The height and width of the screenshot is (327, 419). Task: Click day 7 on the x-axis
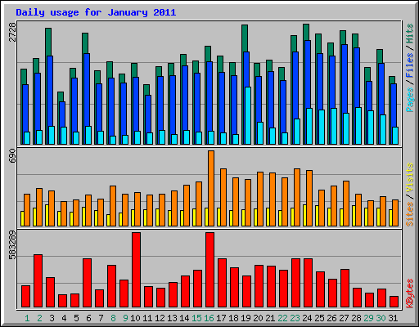click(101, 318)
